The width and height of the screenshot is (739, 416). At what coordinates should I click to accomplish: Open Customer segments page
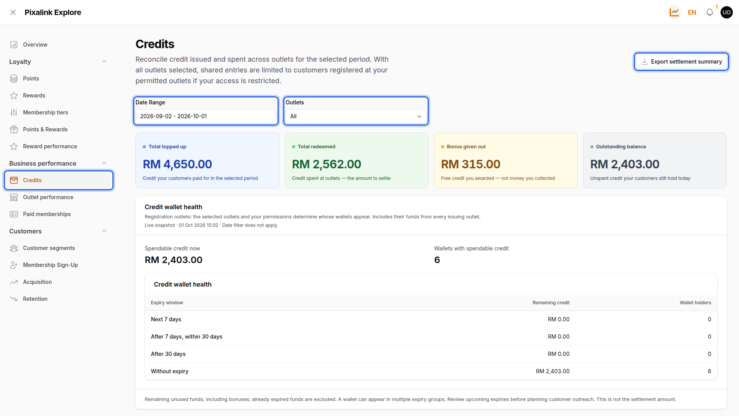(59, 248)
